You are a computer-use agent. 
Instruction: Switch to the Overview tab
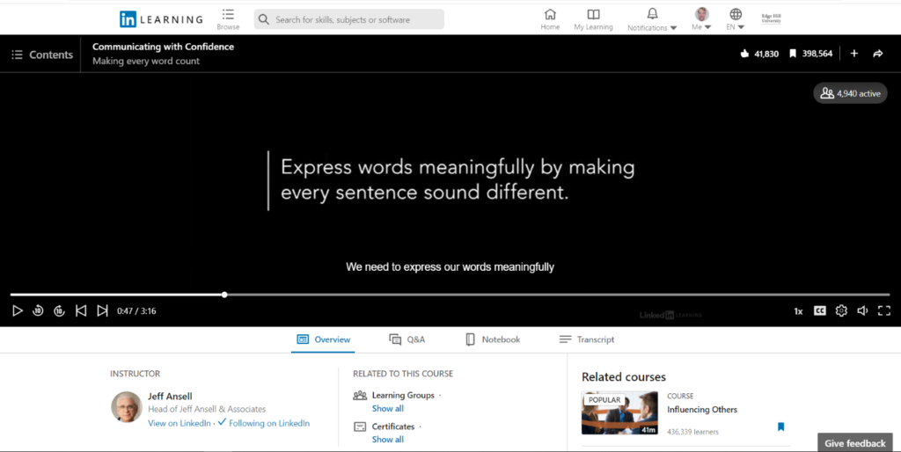tap(323, 339)
